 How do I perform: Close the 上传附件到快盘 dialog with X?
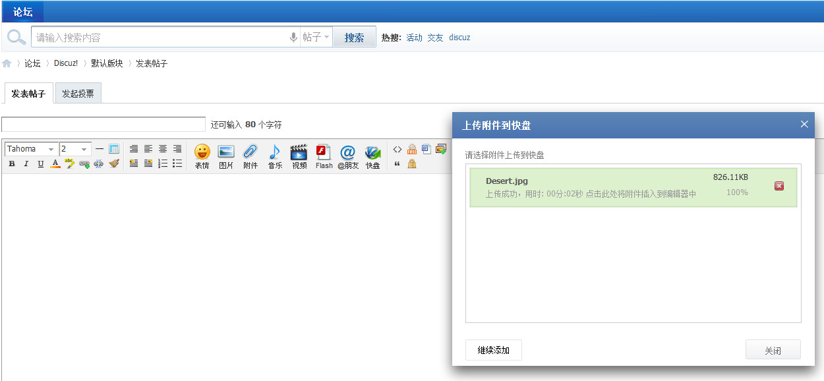[x=804, y=124]
